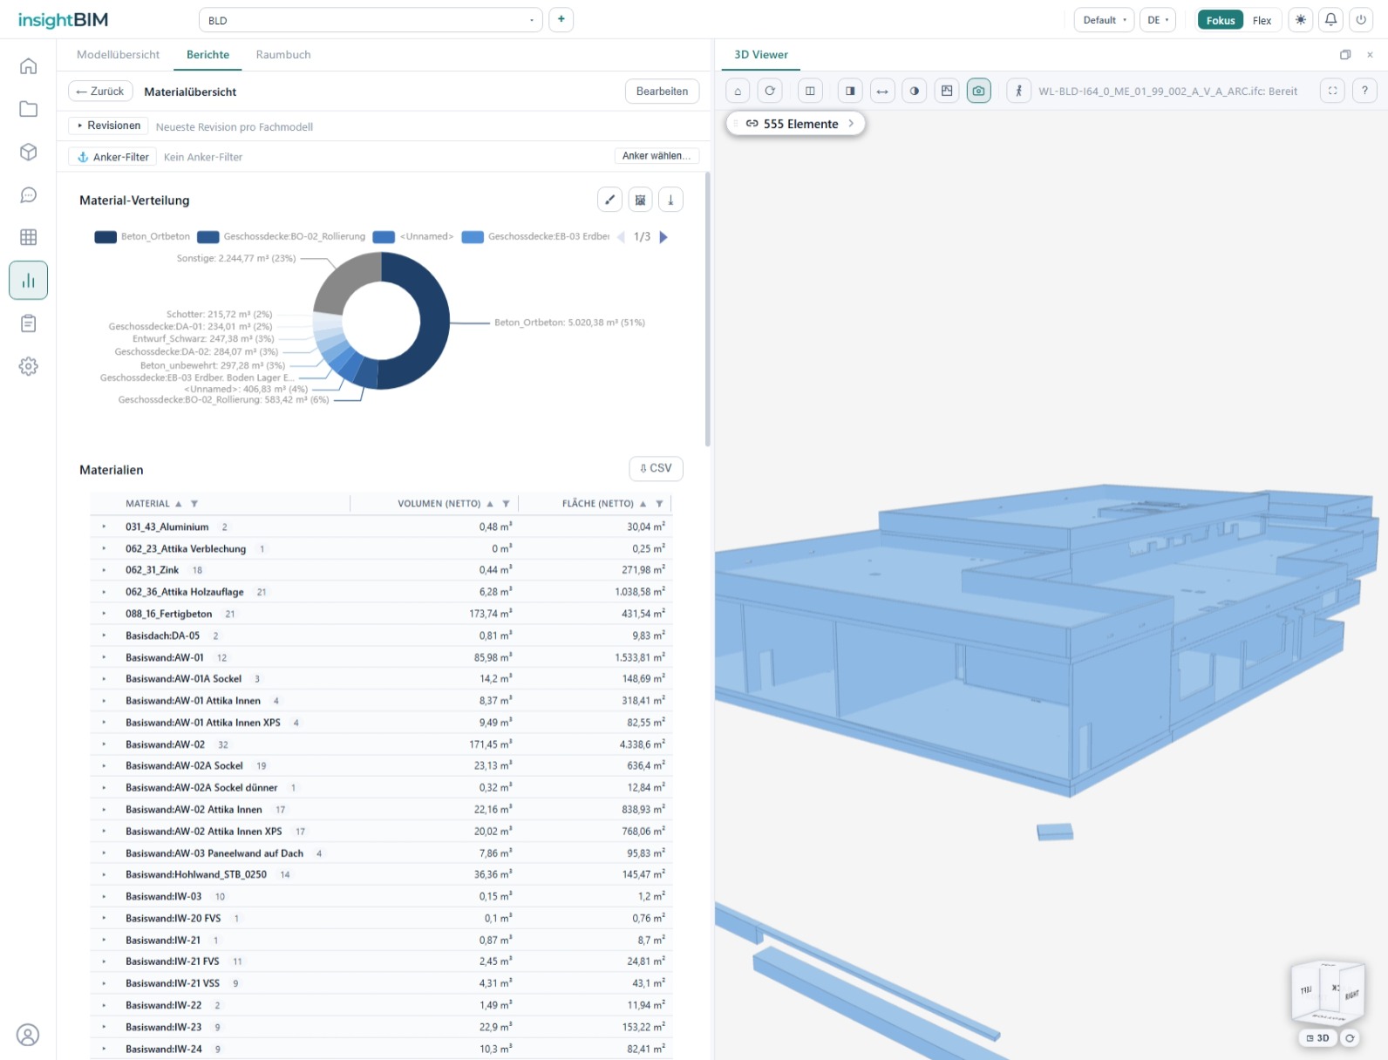The image size is (1388, 1060).
Task: Open notifications bell icon
Action: (1330, 20)
